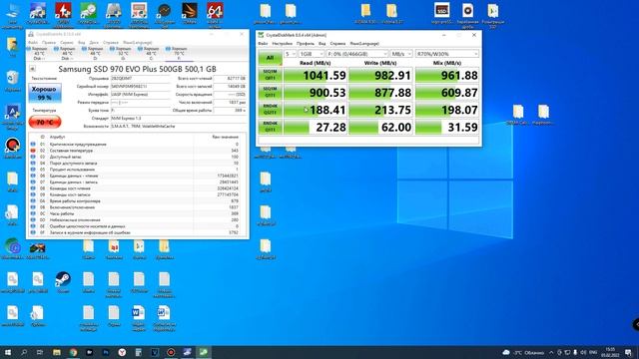The width and height of the screenshot is (639, 359).
Task: Click the firmware field in CrystalDiskInfo
Action: [140, 78]
